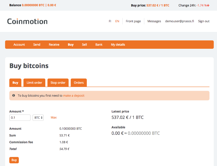Select Buy in the orange navigation bar

pyautogui.click(x=71, y=45)
